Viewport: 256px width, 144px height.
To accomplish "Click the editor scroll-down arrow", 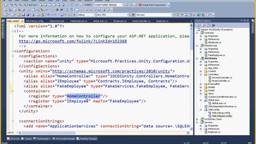I will click(x=192, y=129).
